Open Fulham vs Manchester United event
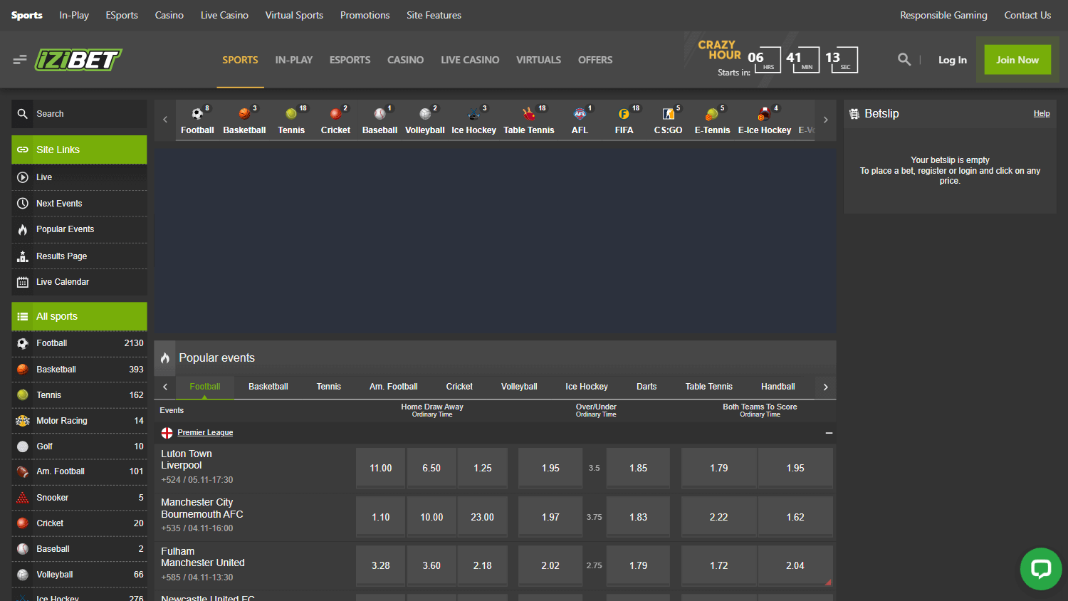This screenshot has width=1068, height=601. (203, 557)
